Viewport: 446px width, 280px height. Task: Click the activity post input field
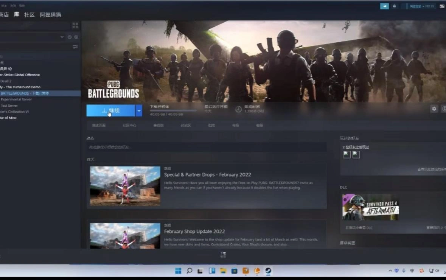[x=207, y=147]
